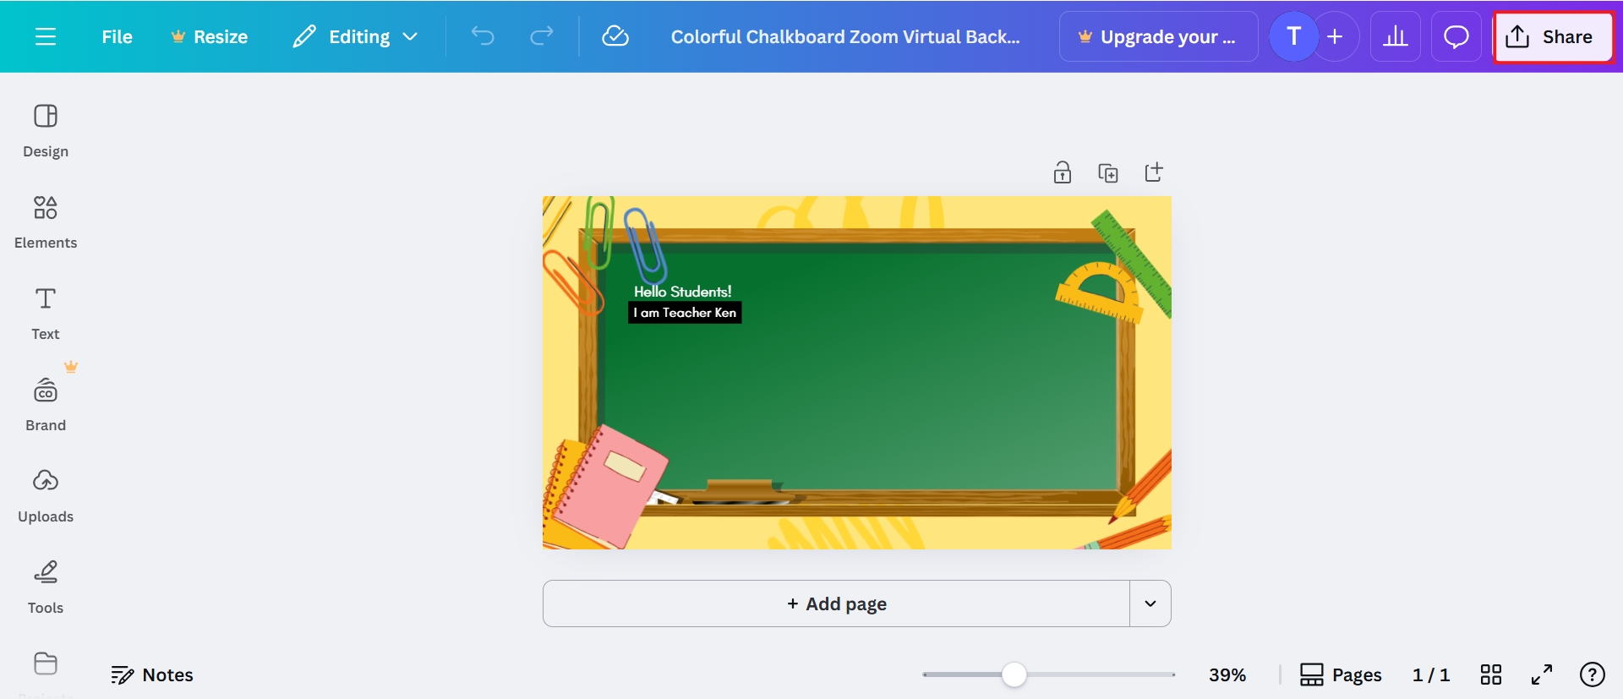Expand the Add page dropdown arrow

click(1150, 603)
